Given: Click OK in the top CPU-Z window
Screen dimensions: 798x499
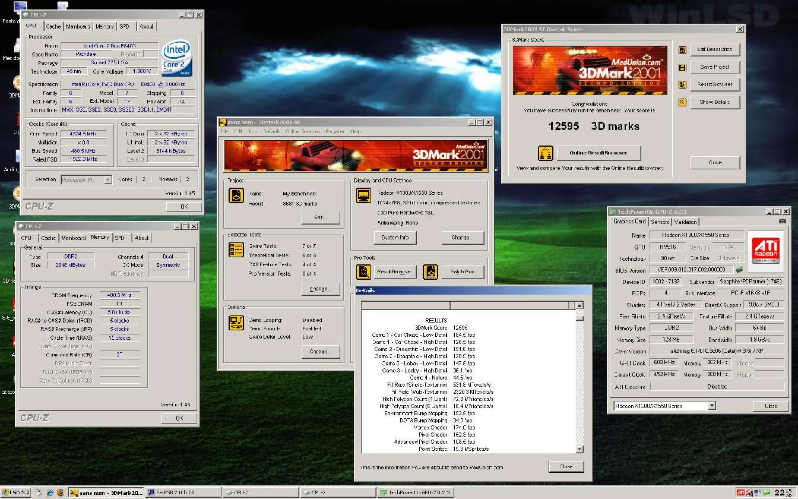Looking at the screenshot, I should point(183,206).
